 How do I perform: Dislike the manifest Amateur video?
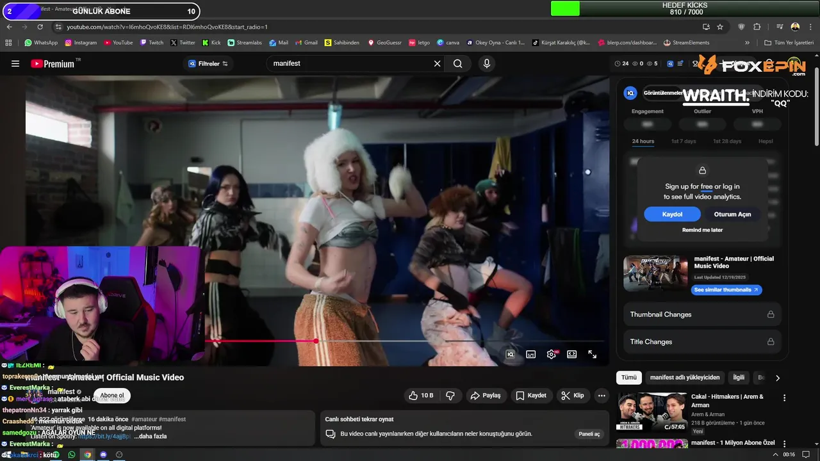tap(450, 396)
